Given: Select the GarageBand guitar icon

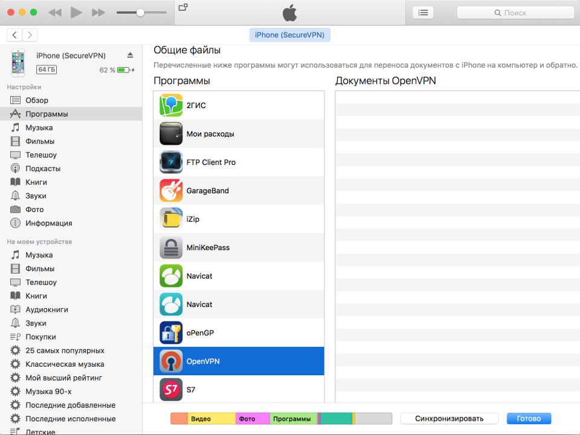Looking at the screenshot, I should 171,191.
